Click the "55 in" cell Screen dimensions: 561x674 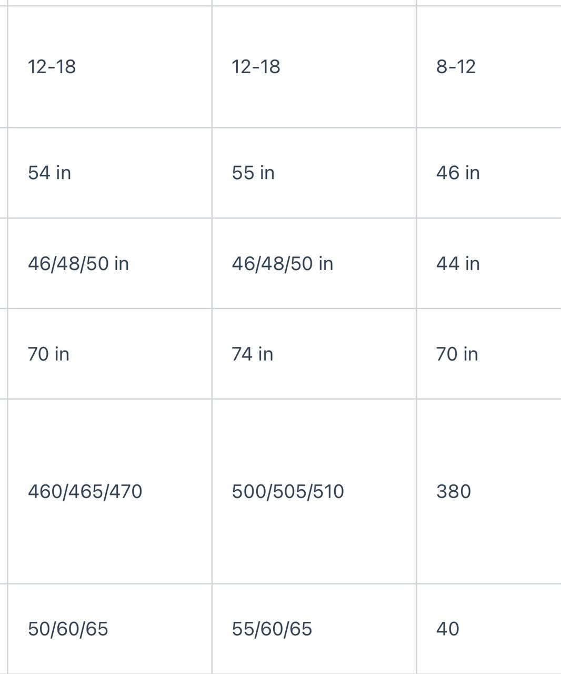(314, 173)
